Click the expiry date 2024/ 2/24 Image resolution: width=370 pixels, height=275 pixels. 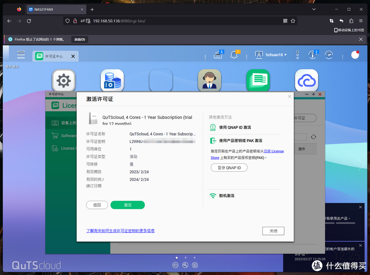(139, 180)
